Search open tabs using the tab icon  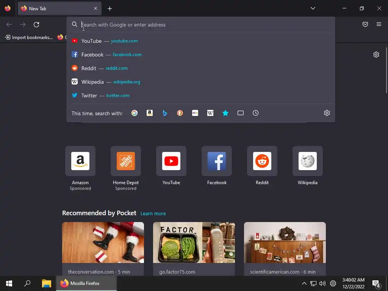[x=241, y=113]
